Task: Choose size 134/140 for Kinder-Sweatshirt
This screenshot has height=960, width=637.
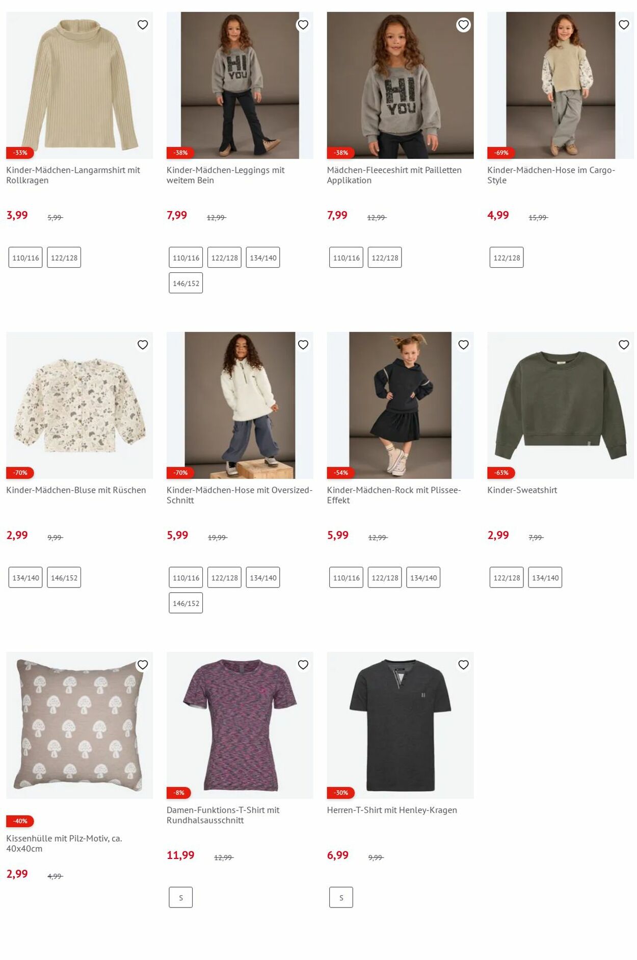Action: [x=545, y=577]
